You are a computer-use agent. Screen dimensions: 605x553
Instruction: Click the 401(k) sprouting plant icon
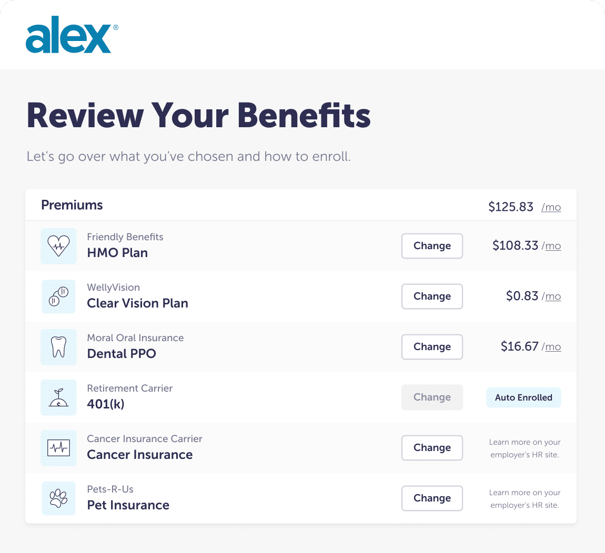click(58, 397)
